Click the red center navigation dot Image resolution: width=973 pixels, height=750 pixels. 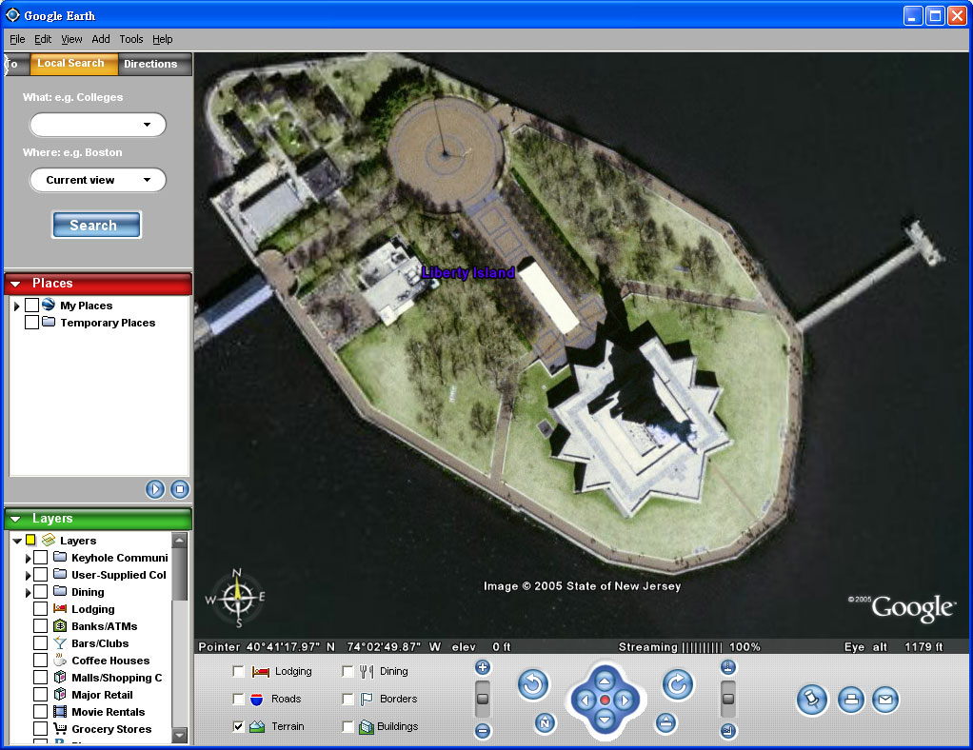605,701
